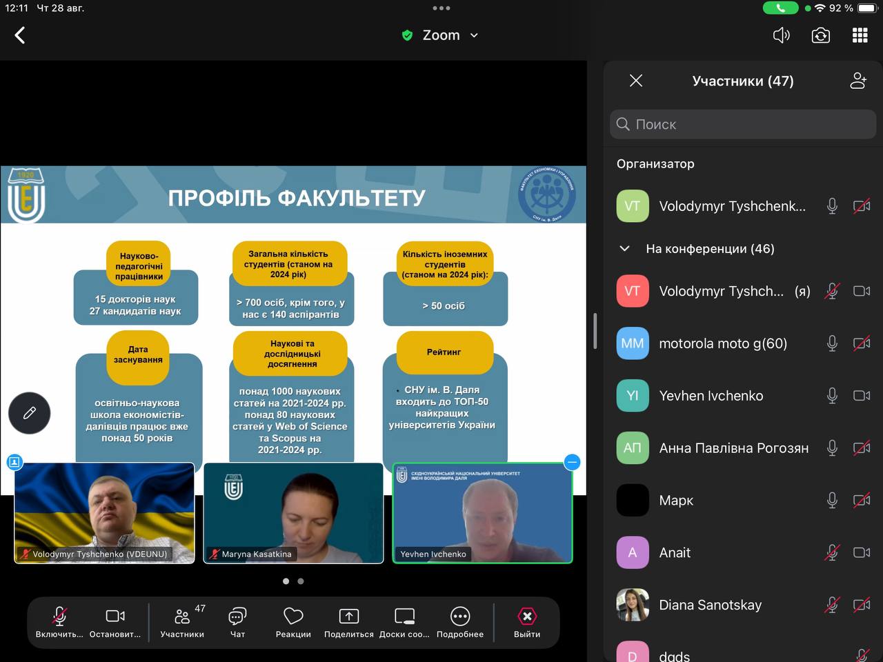Collapse the "На конференции (46)" section
The image size is (883, 662).
click(624, 248)
